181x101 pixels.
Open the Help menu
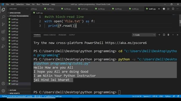point(53,4)
